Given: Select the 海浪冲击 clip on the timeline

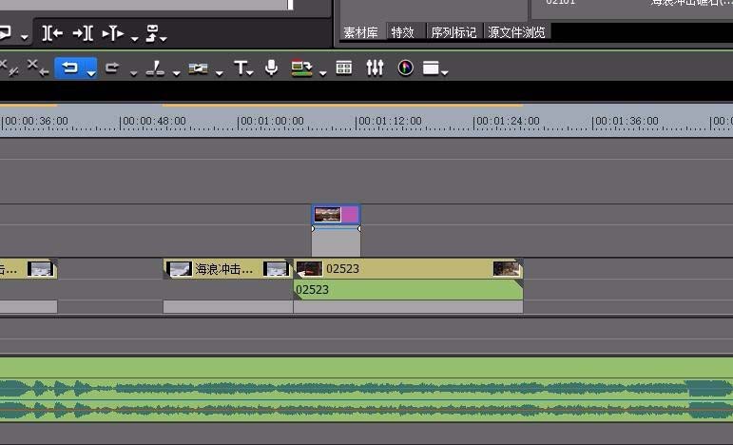Looking at the screenshot, I should (x=228, y=269).
